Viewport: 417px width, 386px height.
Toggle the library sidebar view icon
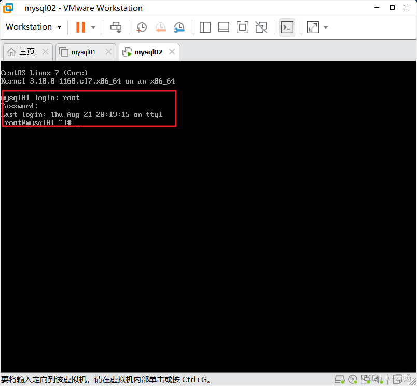(x=205, y=27)
